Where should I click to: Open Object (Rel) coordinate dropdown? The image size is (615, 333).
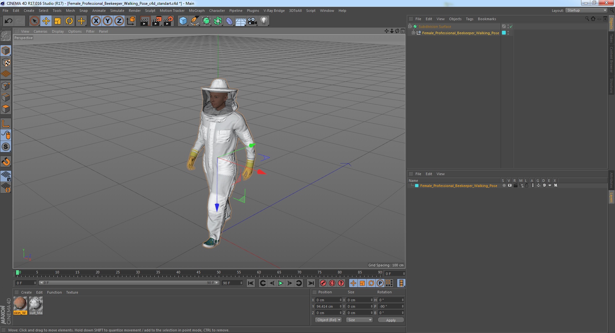coord(328,320)
